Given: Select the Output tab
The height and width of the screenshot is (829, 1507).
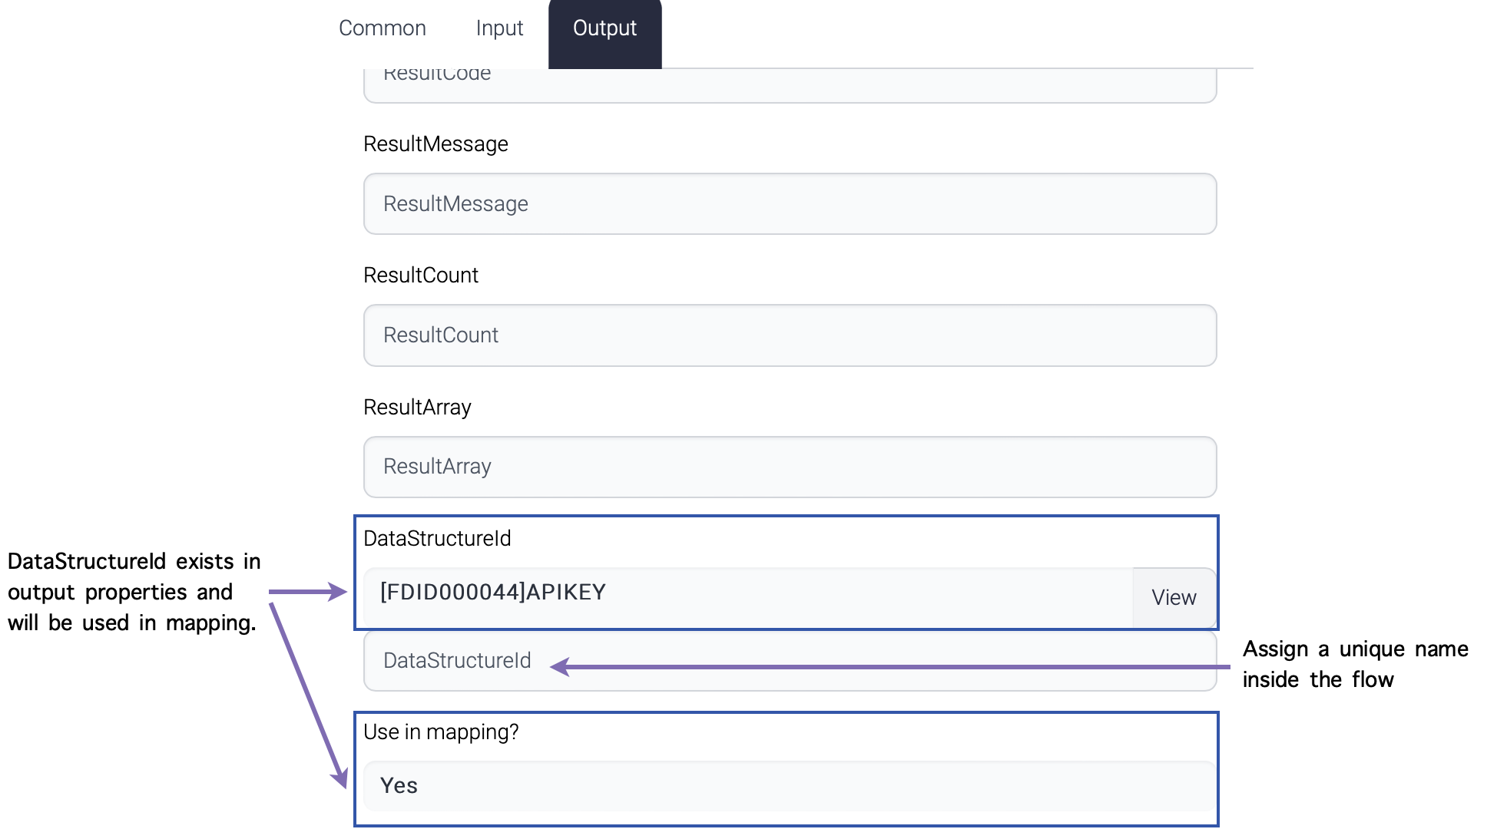Looking at the screenshot, I should [x=604, y=28].
